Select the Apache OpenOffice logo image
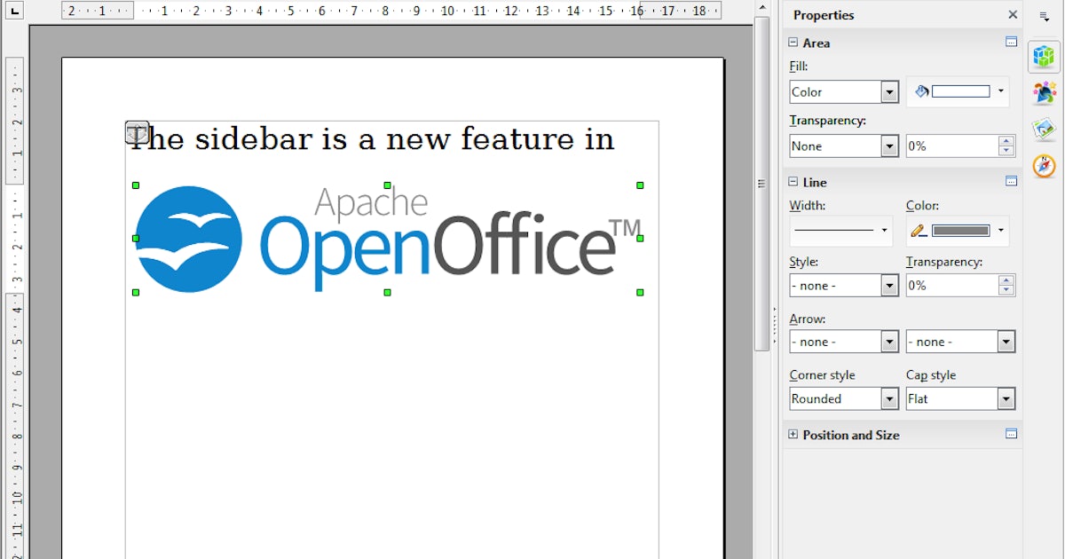Image resolution: width=1065 pixels, height=559 pixels. (x=387, y=239)
